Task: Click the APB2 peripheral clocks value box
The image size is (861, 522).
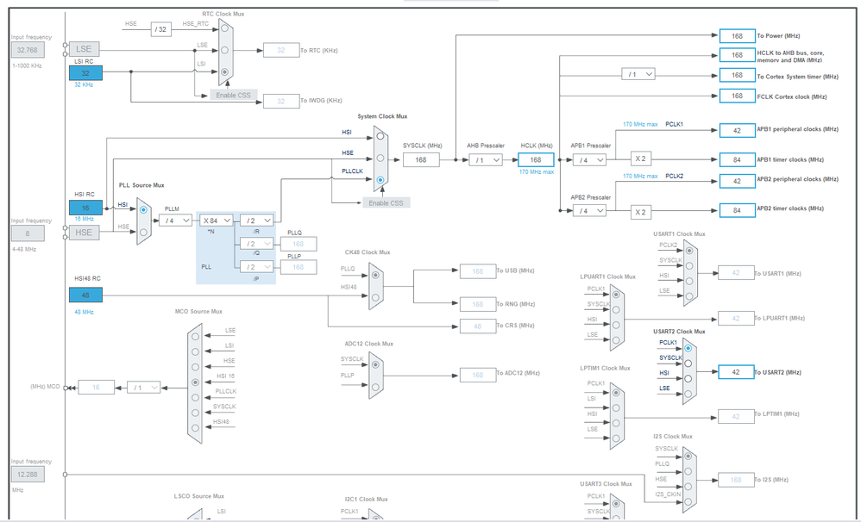Action: pyautogui.click(x=737, y=181)
